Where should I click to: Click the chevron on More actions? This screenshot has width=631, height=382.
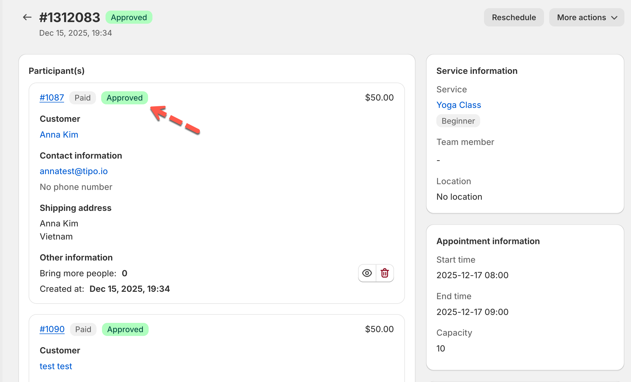[x=614, y=18]
